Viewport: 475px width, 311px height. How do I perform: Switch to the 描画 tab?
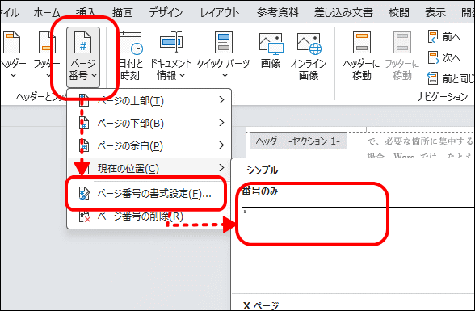pos(123,13)
